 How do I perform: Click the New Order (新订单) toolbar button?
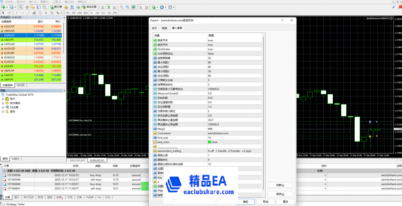(56, 7)
